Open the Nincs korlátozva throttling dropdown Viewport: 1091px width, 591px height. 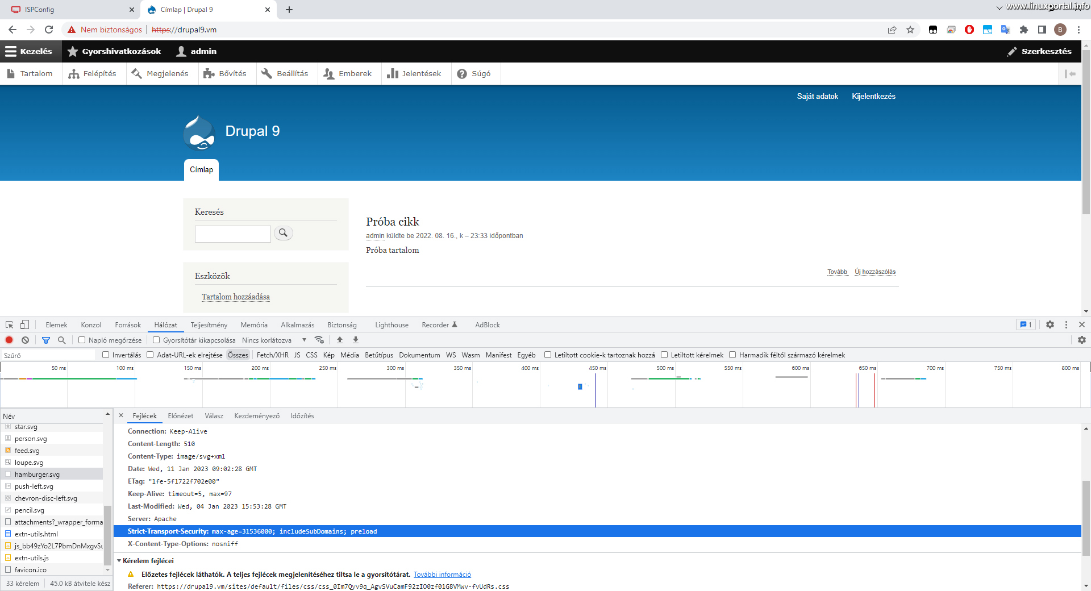[267, 340]
